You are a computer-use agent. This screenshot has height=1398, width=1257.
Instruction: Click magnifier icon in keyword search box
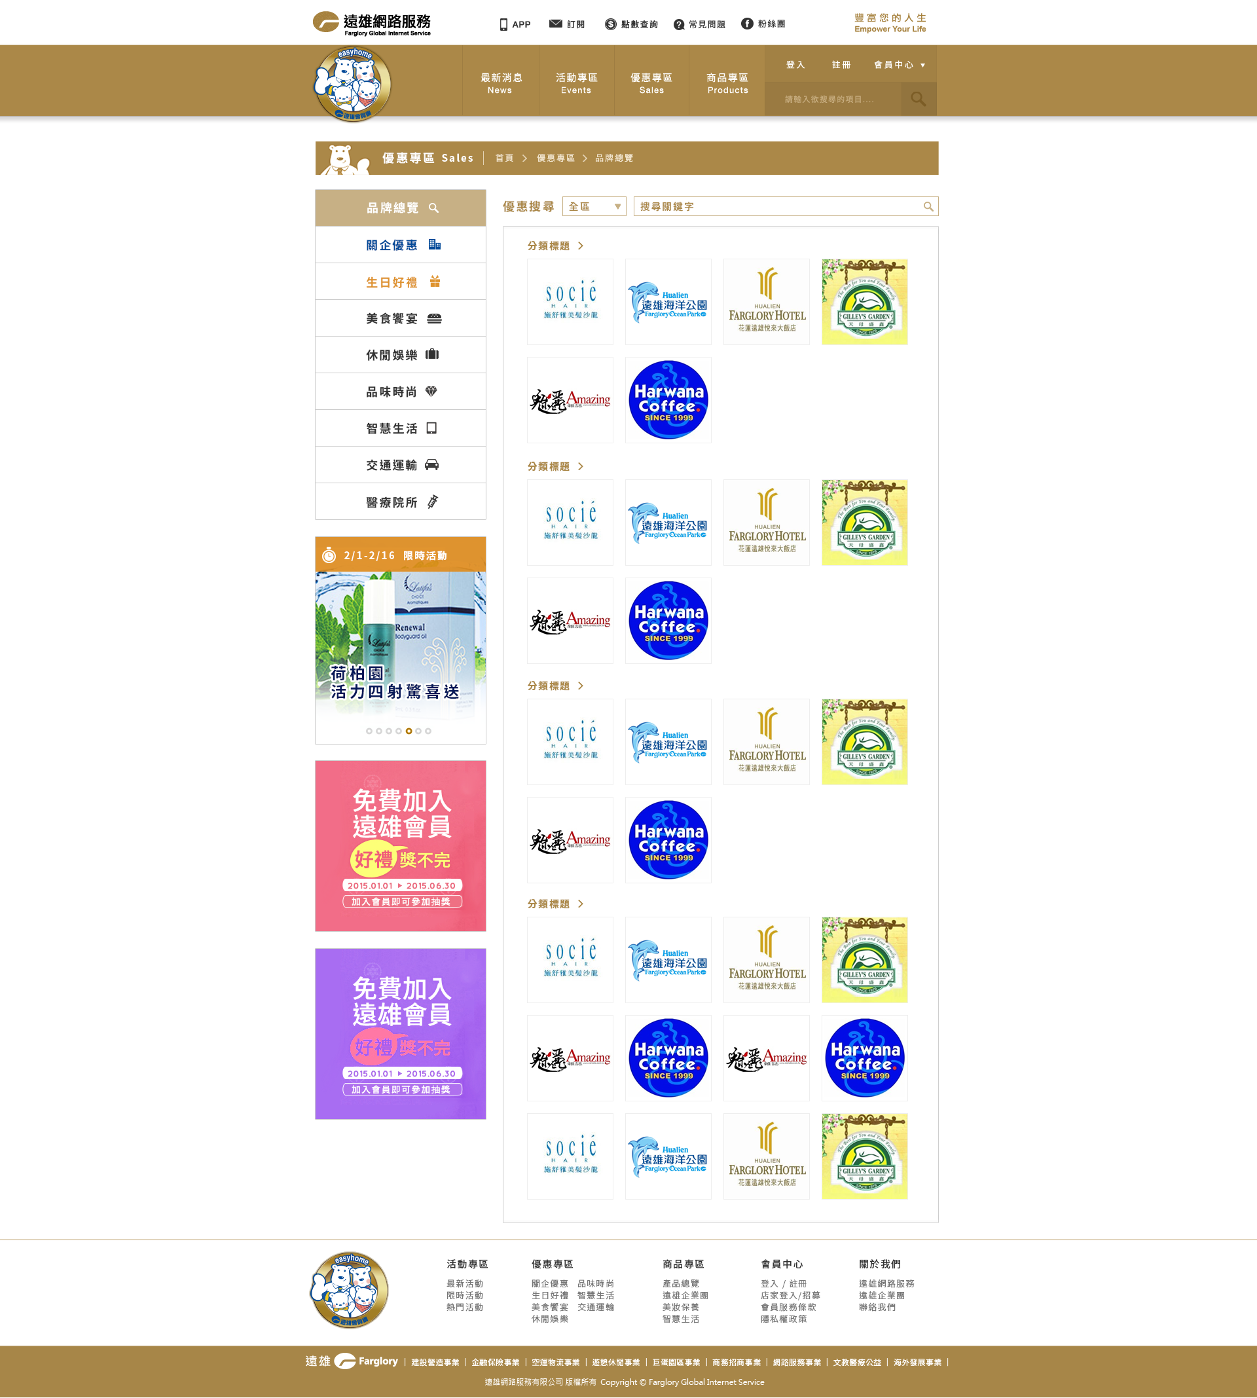point(928,206)
